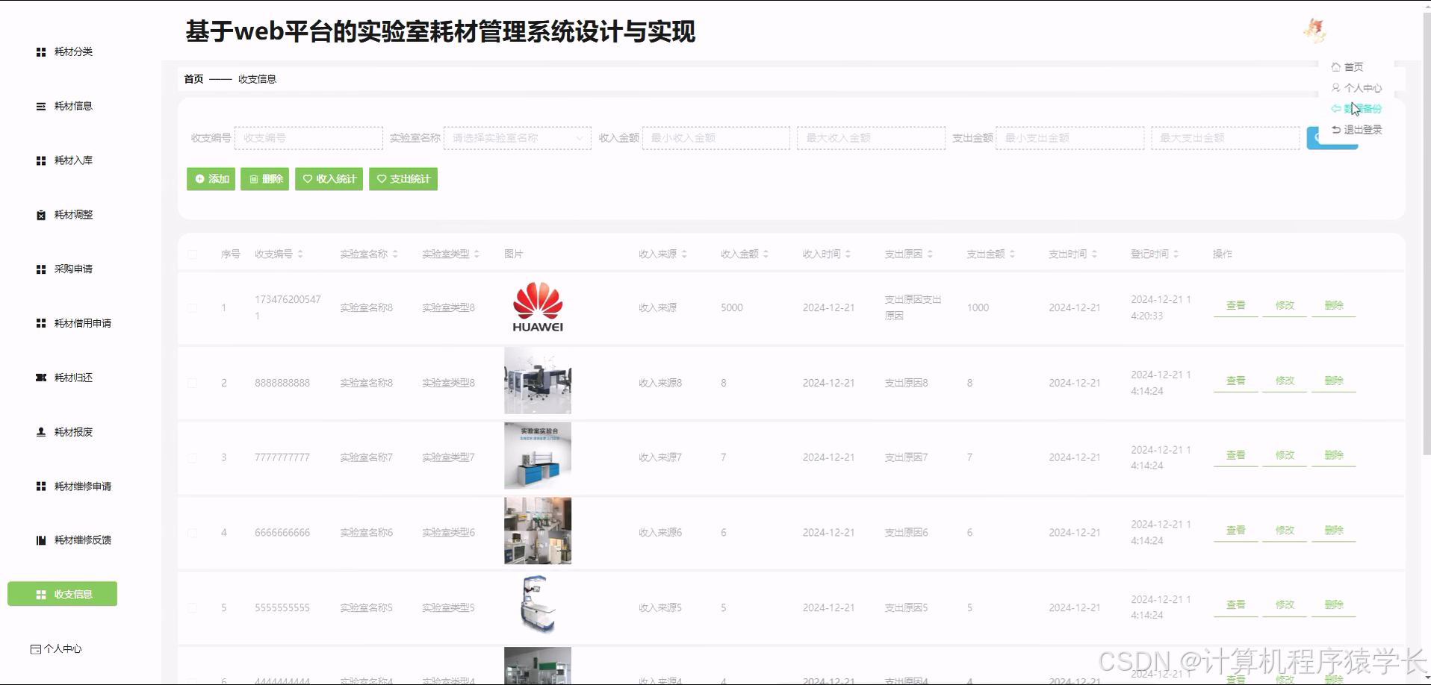1431x685 pixels.
Task: Open the 实验室名称 dropdown selector
Action: pos(518,138)
